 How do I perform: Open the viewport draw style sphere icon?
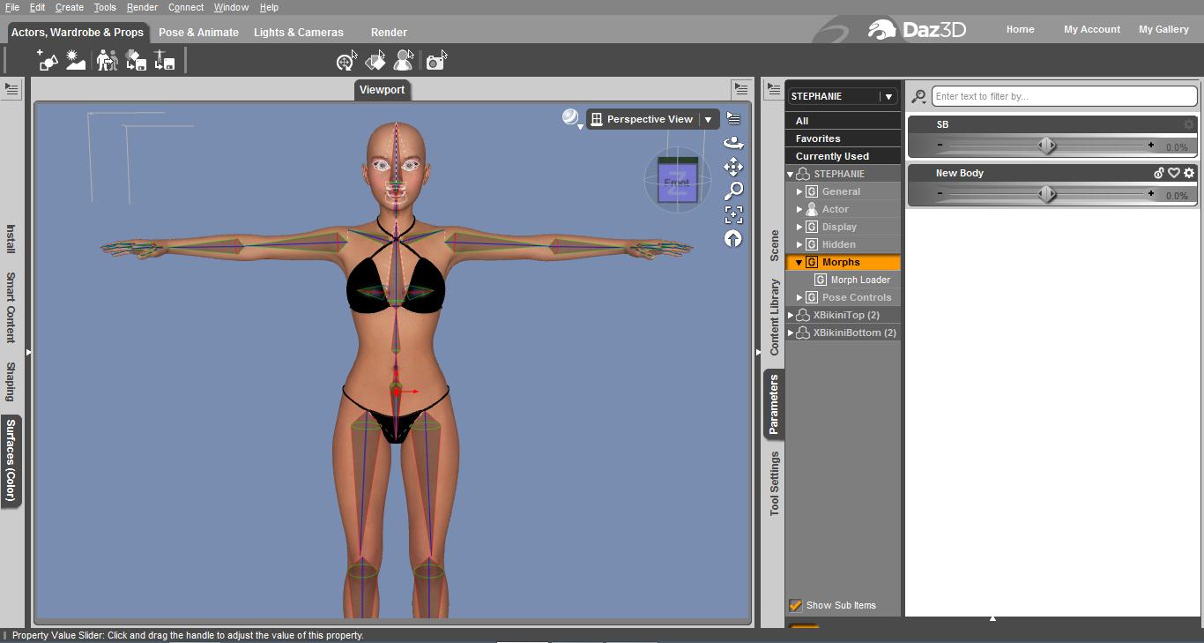(572, 118)
